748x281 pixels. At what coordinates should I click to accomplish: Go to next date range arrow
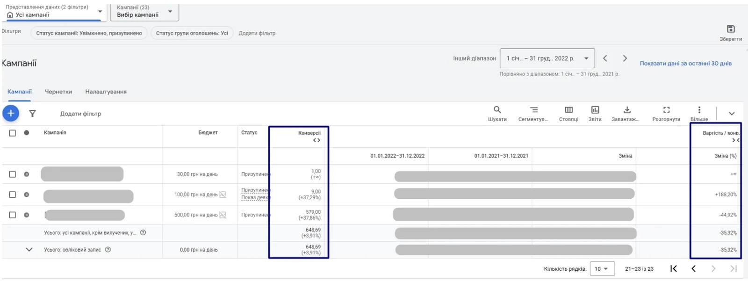(625, 58)
